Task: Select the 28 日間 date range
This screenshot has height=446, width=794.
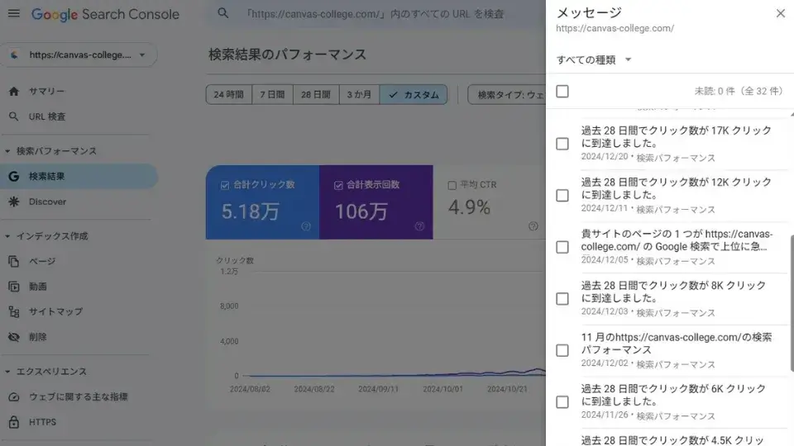Action: click(x=316, y=94)
